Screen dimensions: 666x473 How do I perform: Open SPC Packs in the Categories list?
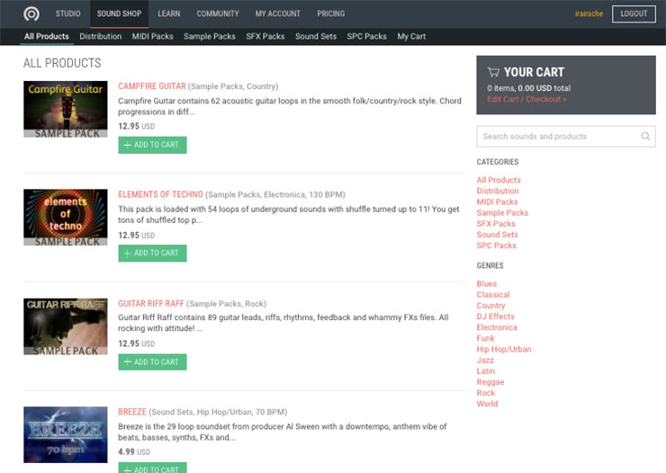tap(497, 245)
